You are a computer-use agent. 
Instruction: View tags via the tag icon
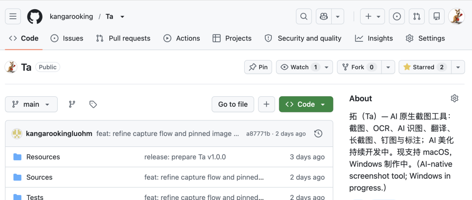(93, 104)
